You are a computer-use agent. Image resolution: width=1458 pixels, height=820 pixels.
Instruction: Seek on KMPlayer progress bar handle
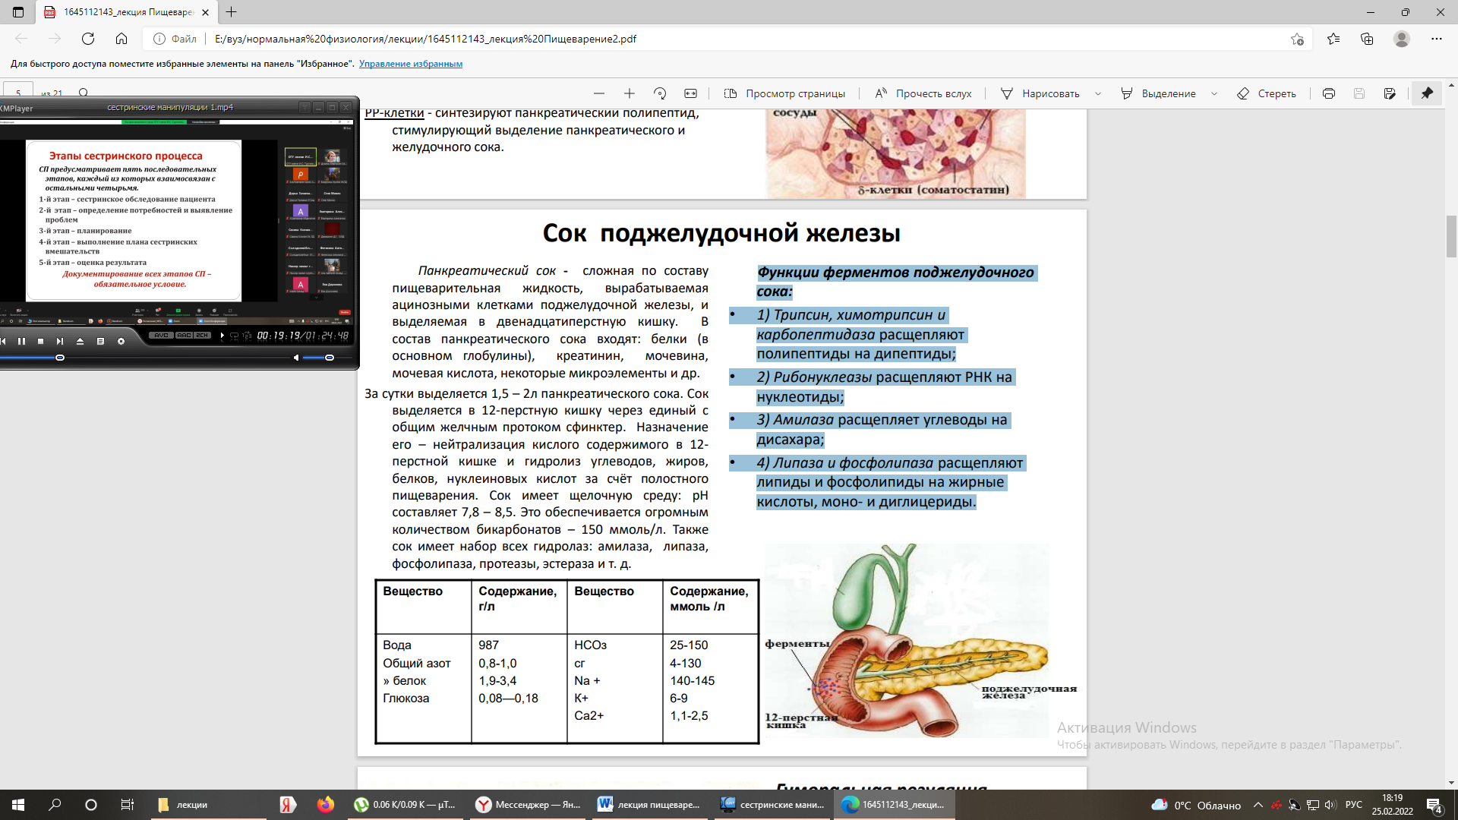tap(60, 358)
